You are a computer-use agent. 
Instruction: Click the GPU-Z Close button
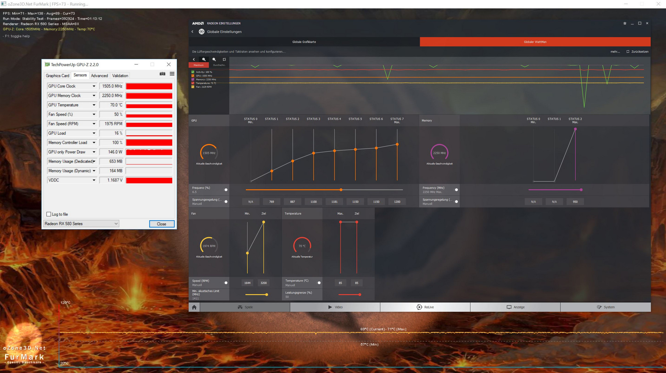pos(162,224)
